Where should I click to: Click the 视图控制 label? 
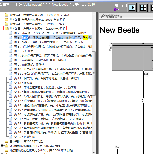pyautogui.click(x=120, y=5)
